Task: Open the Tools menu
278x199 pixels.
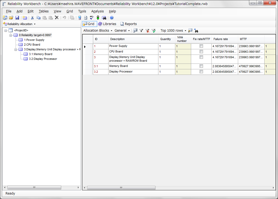Action: point(82,11)
